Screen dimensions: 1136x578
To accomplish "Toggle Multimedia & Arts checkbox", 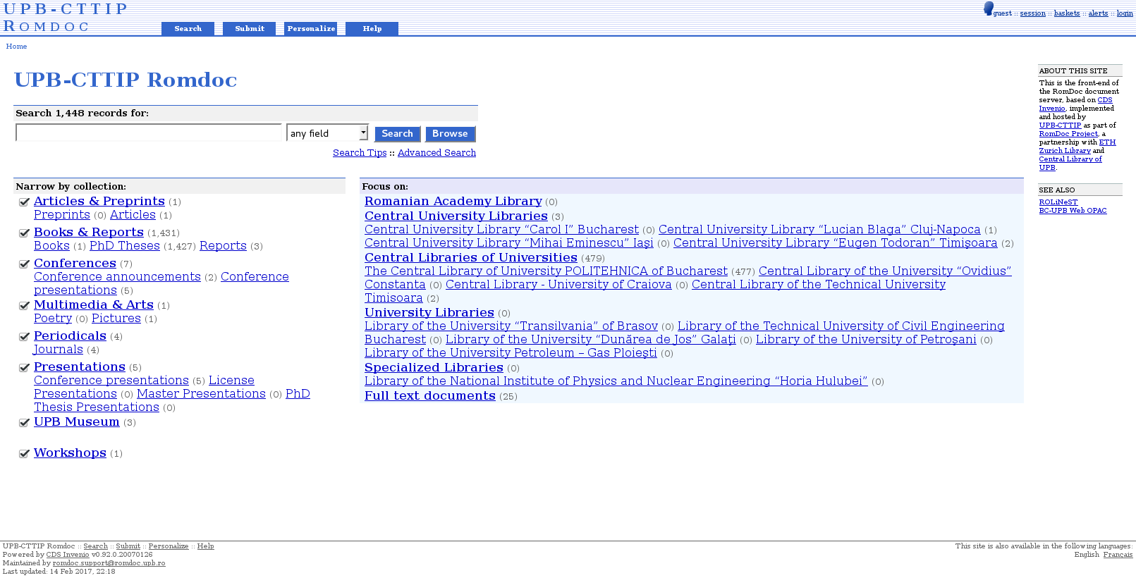I will (24, 306).
